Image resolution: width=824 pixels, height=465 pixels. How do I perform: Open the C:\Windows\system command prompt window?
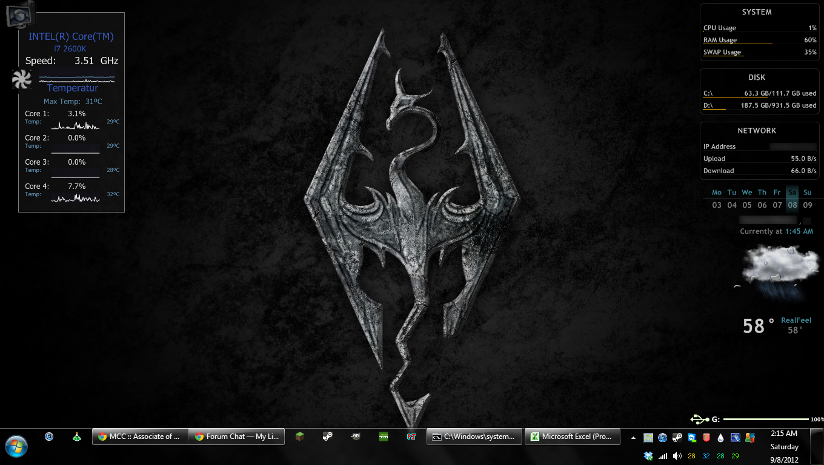coord(474,437)
